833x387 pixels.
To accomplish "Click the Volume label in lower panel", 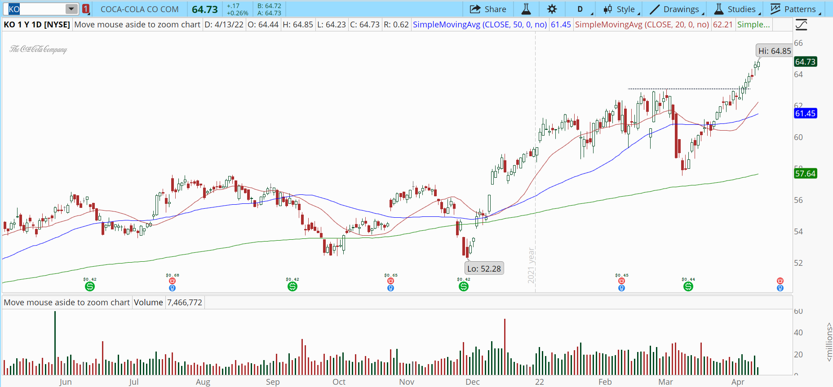I will point(148,303).
